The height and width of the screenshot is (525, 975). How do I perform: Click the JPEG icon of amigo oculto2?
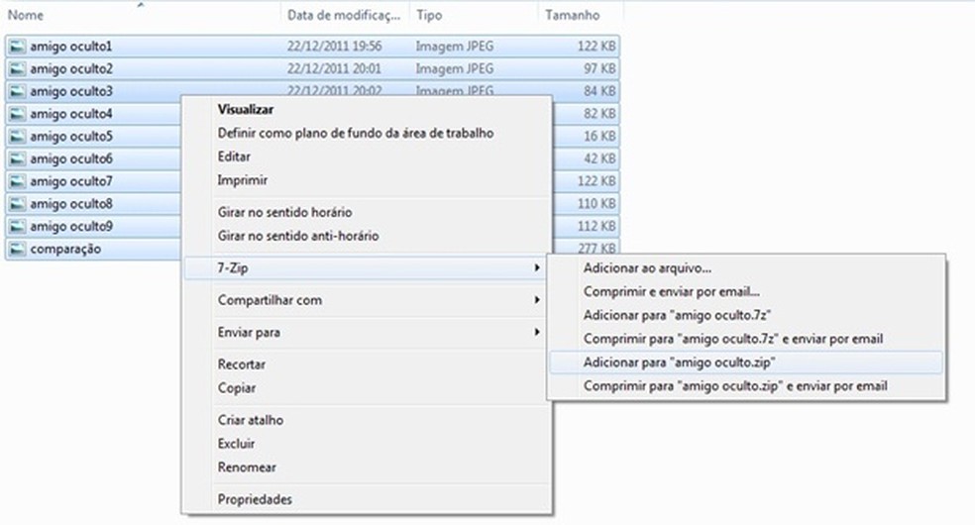pos(18,68)
